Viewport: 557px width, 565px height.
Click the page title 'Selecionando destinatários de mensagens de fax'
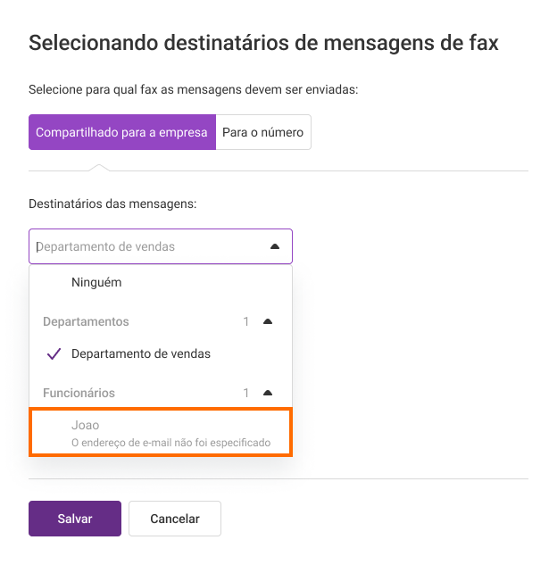(x=263, y=43)
